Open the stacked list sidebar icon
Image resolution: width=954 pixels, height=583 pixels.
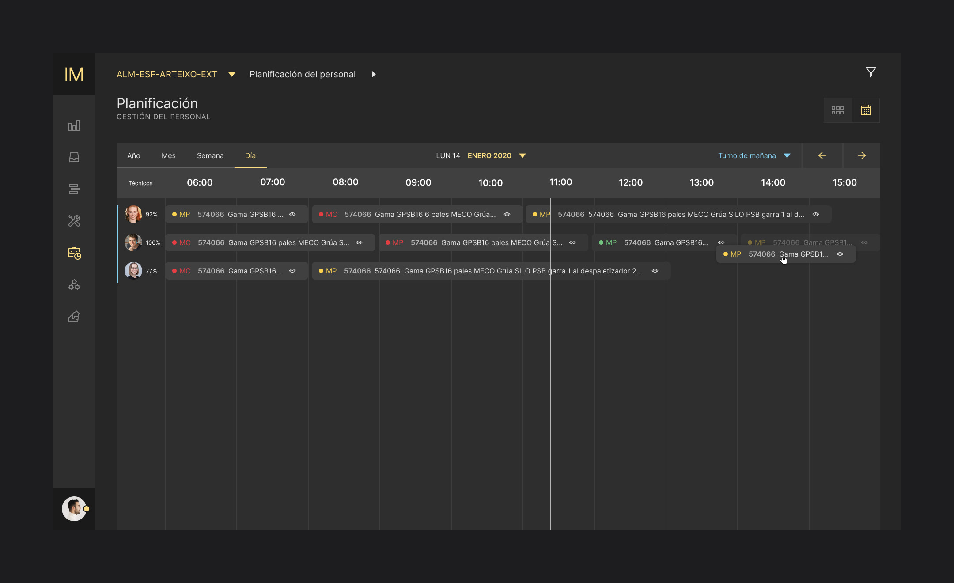click(74, 189)
